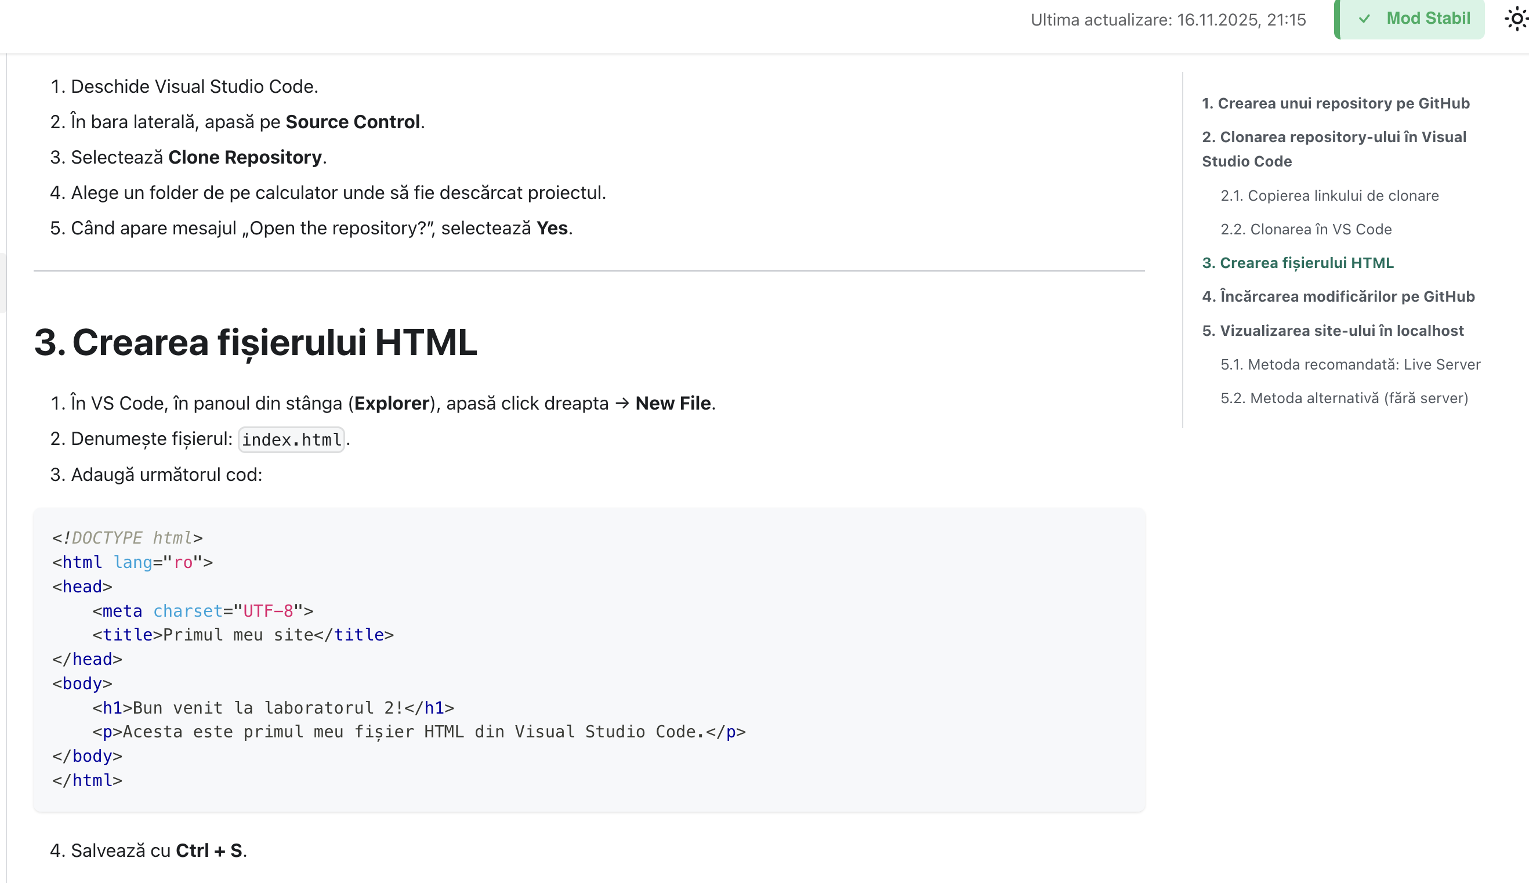This screenshot has height=883, width=1529.
Task: Jump to '2.2. Clonarea în VS Code'
Action: click(x=1306, y=229)
